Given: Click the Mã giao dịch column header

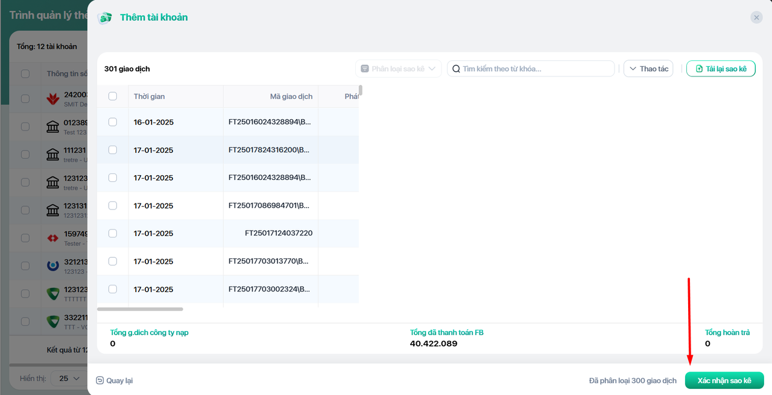Looking at the screenshot, I should click(291, 96).
